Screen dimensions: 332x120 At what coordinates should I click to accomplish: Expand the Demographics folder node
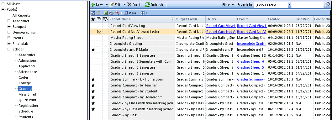click(x=9, y=32)
